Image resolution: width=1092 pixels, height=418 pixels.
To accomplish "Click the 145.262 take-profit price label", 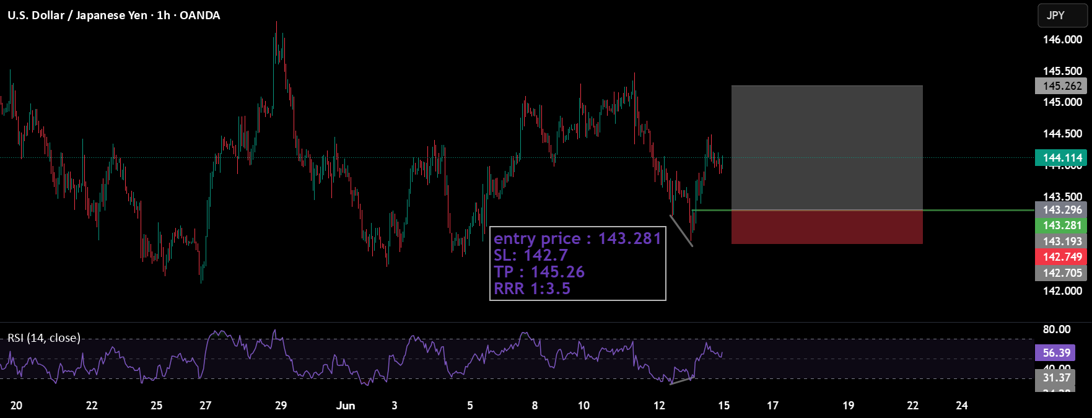I will point(1061,86).
